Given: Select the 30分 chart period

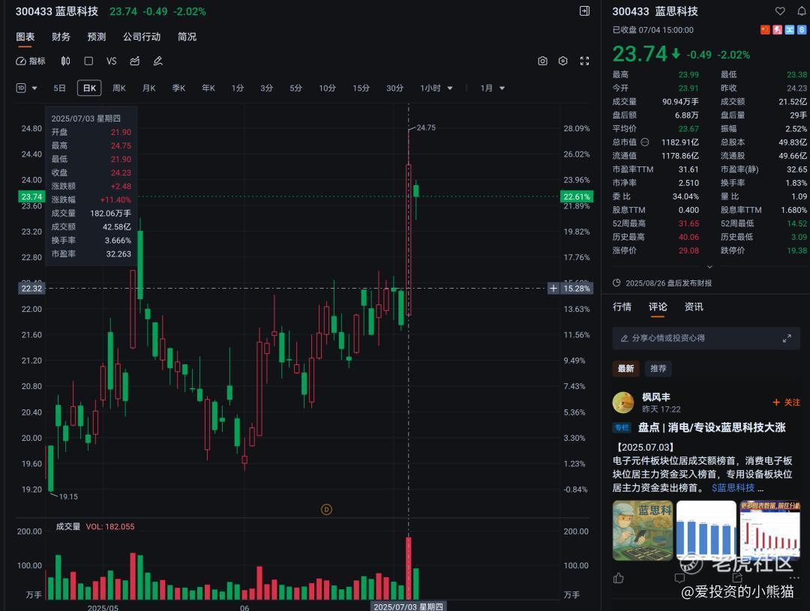Looking at the screenshot, I should 394,88.
